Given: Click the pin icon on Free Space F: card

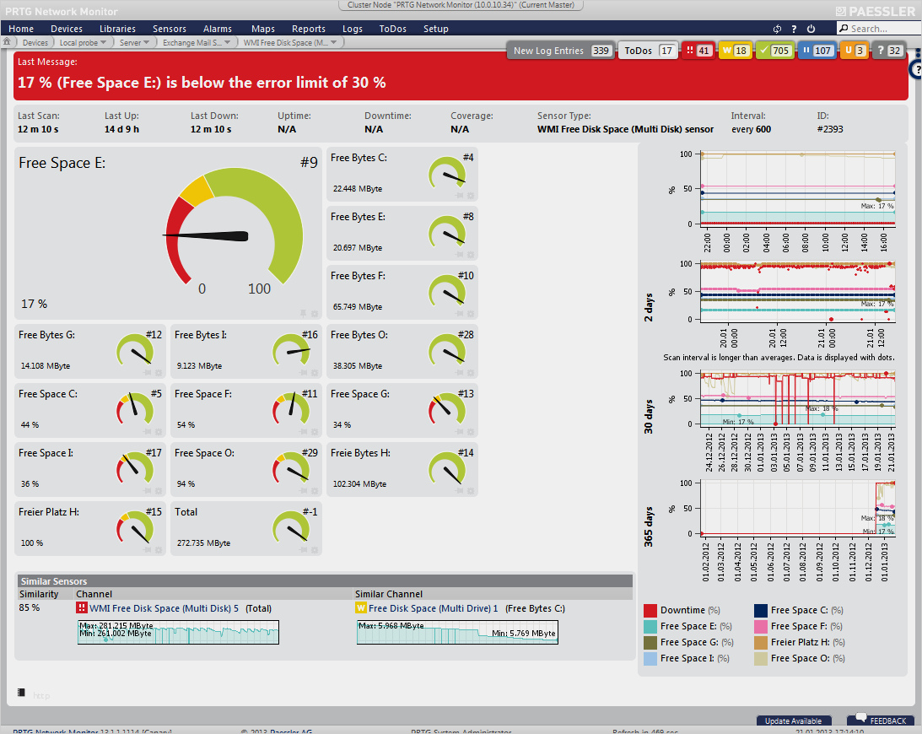Looking at the screenshot, I should [x=304, y=432].
